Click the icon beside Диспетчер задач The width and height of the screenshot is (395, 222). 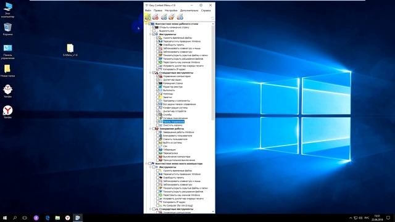click(x=160, y=80)
